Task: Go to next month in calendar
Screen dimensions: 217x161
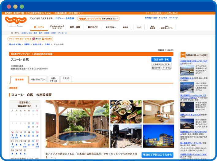Action: tap(36, 106)
